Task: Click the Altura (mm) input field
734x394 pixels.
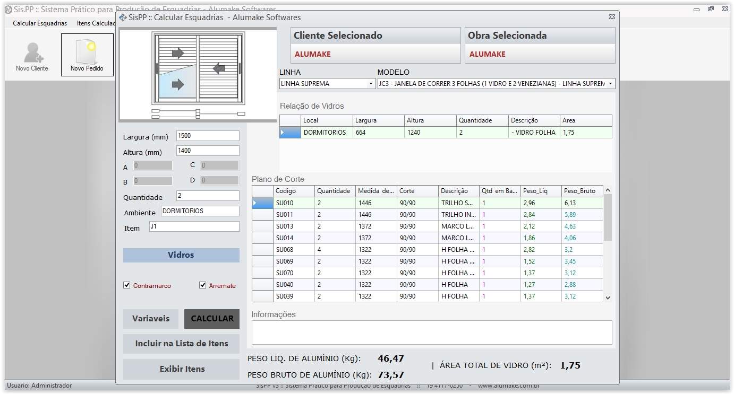Action: coord(208,151)
